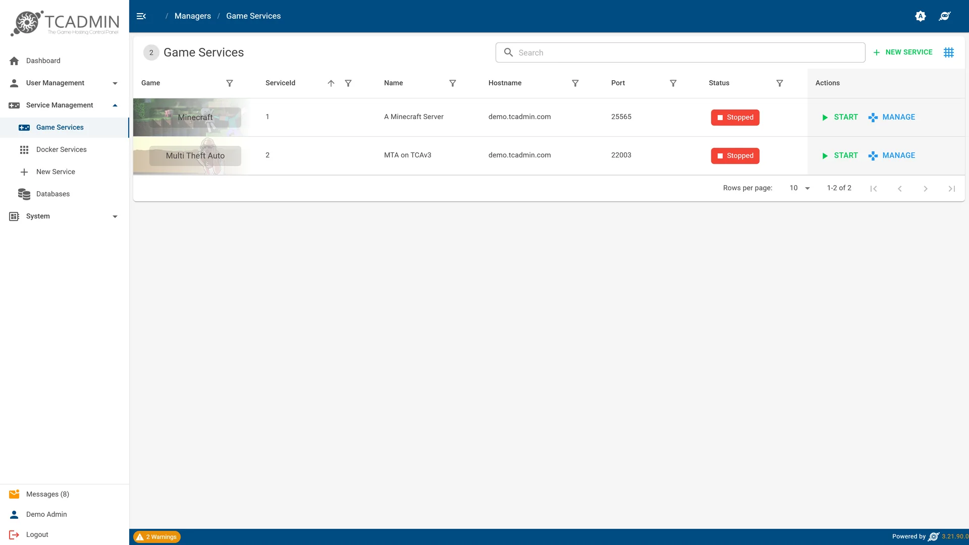969x545 pixels.
Task: Click the NEW SERVICE button
Action: (x=903, y=52)
